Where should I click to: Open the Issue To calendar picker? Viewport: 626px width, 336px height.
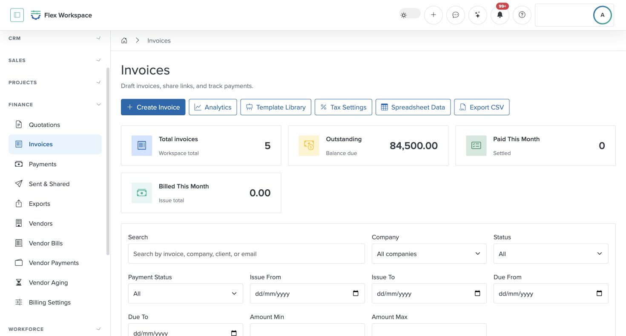click(x=477, y=293)
